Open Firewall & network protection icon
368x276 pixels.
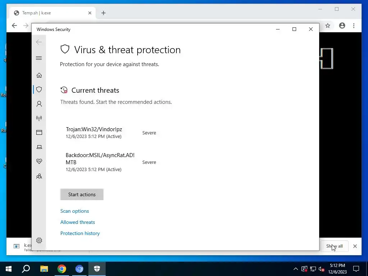point(39,118)
